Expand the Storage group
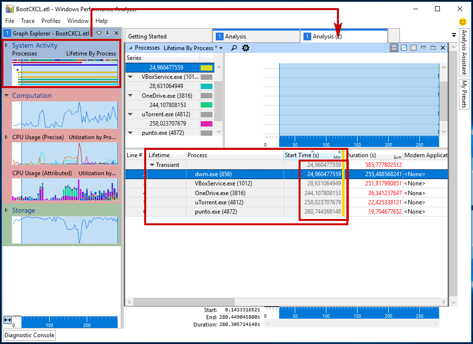The width and height of the screenshot is (473, 344). (x=6, y=210)
